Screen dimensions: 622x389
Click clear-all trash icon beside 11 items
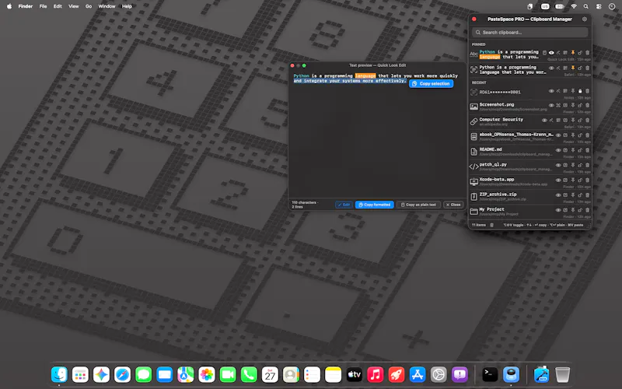click(491, 225)
